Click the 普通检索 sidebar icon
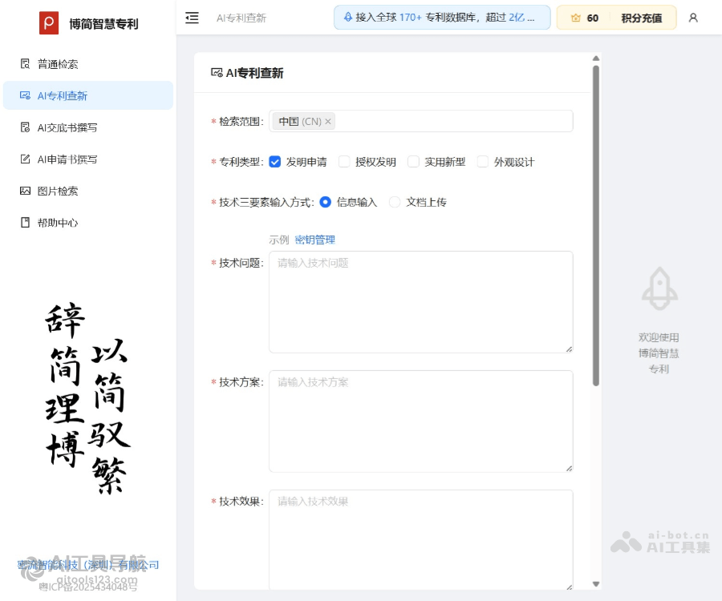 tap(26, 63)
